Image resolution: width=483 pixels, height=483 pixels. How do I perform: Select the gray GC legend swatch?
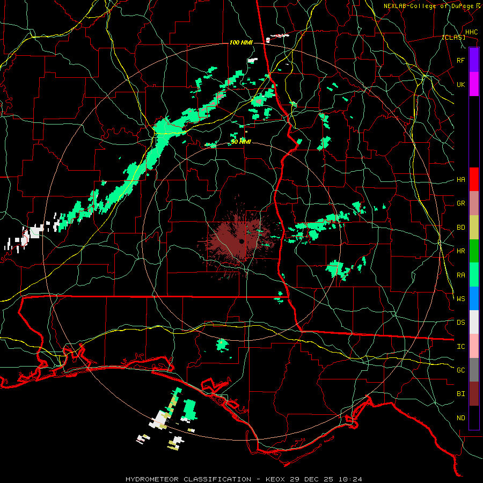pyautogui.click(x=474, y=370)
